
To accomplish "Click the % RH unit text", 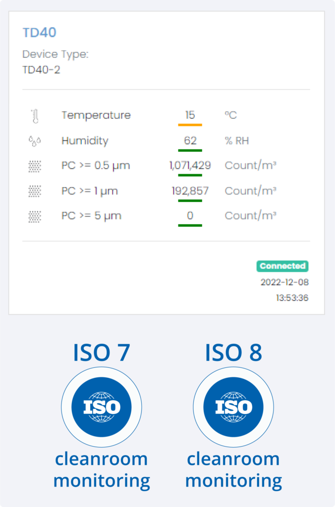I will click(236, 141).
